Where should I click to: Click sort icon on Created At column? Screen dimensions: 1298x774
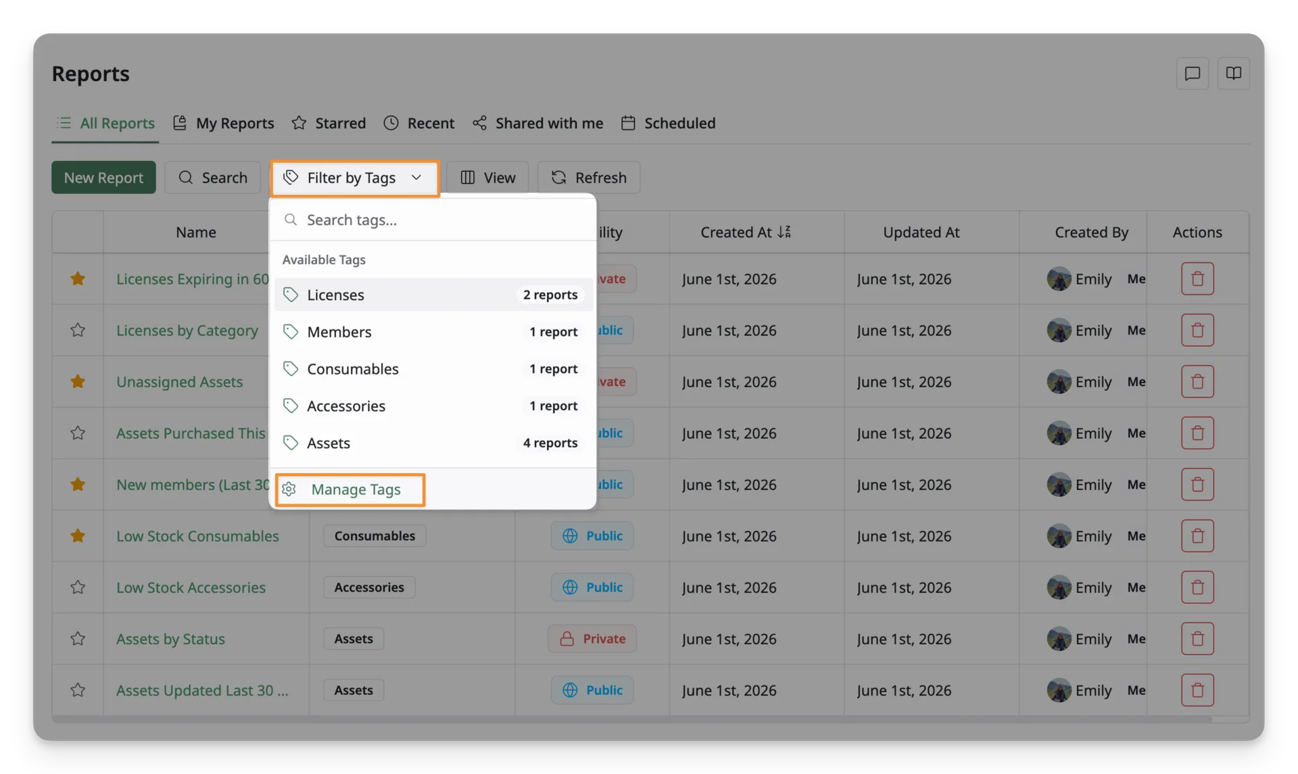click(x=784, y=232)
